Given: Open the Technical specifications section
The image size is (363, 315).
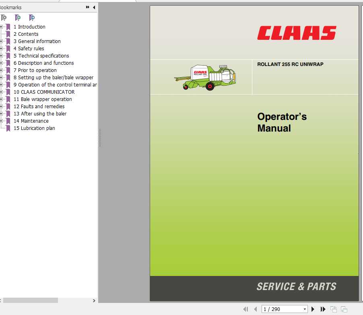Looking at the screenshot, I should tap(41, 56).
